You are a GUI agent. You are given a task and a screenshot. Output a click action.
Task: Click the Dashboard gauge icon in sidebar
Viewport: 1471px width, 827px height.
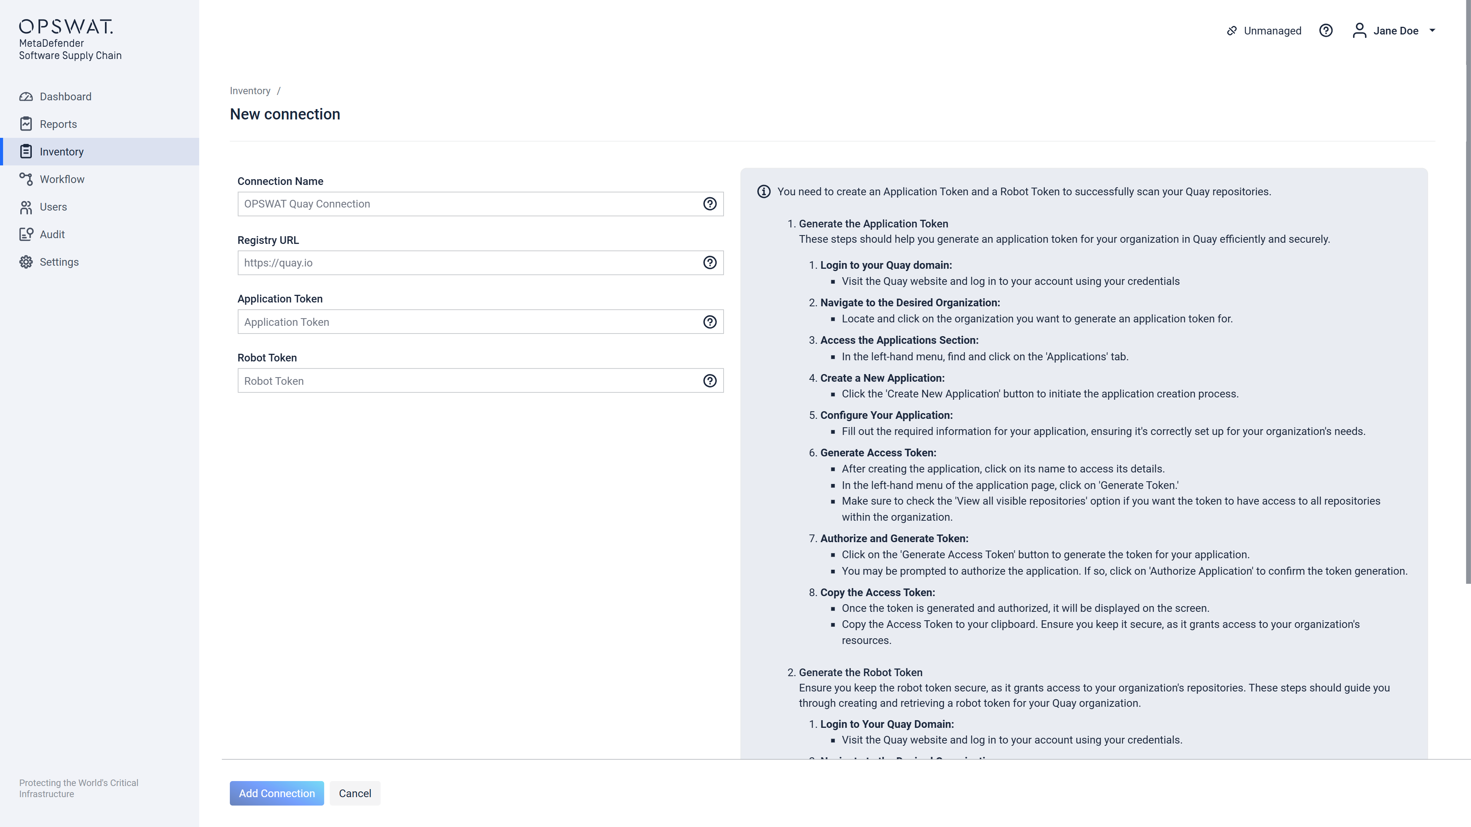pyautogui.click(x=26, y=96)
